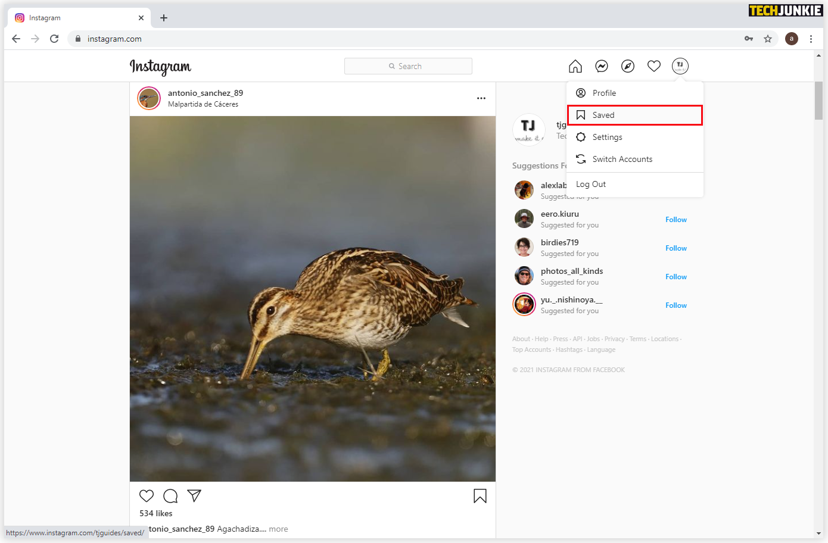Screen dimensions: 828x543
Task: Share the post using the paper plane icon
Action: (194, 495)
